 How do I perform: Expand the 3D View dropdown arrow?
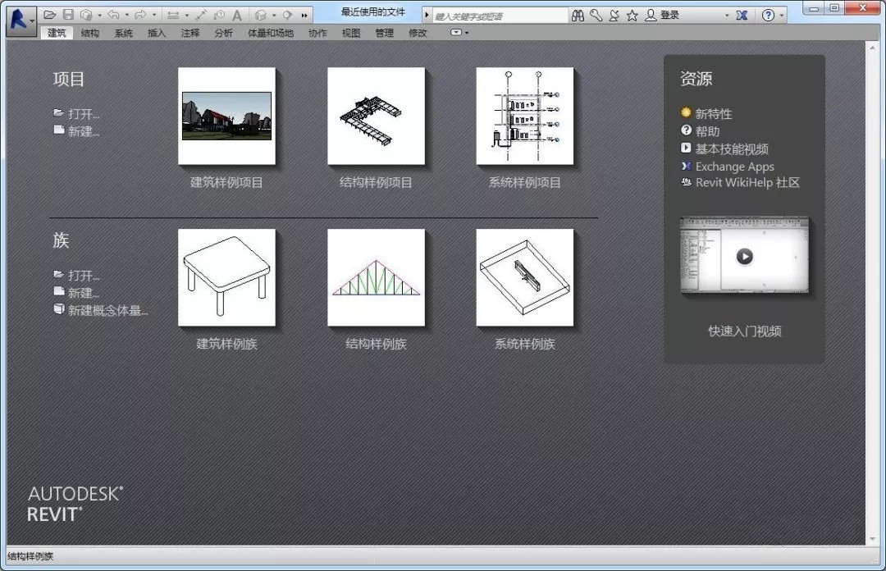point(274,16)
